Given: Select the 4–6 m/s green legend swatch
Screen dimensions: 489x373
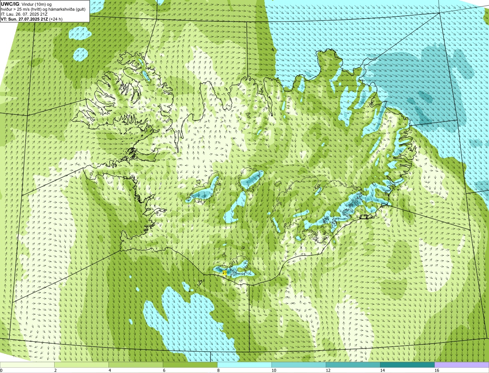Looking at the screenshot, I should click(136, 365).
